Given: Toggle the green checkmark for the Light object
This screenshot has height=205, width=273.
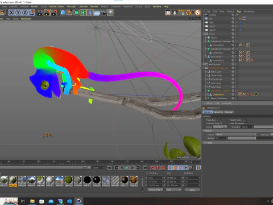Looking at the screenshot, I should (237, 22).
